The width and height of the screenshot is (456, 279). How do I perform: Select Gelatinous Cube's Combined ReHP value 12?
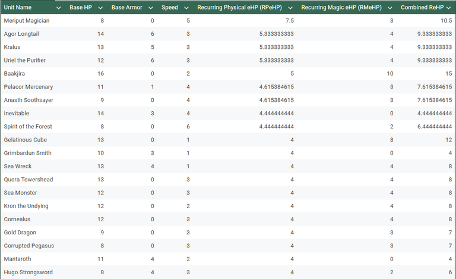click(x=449, y=140)
